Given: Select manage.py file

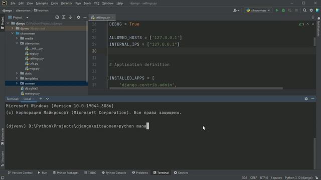Looking at the screenshot, I should (x=30, y=93).
